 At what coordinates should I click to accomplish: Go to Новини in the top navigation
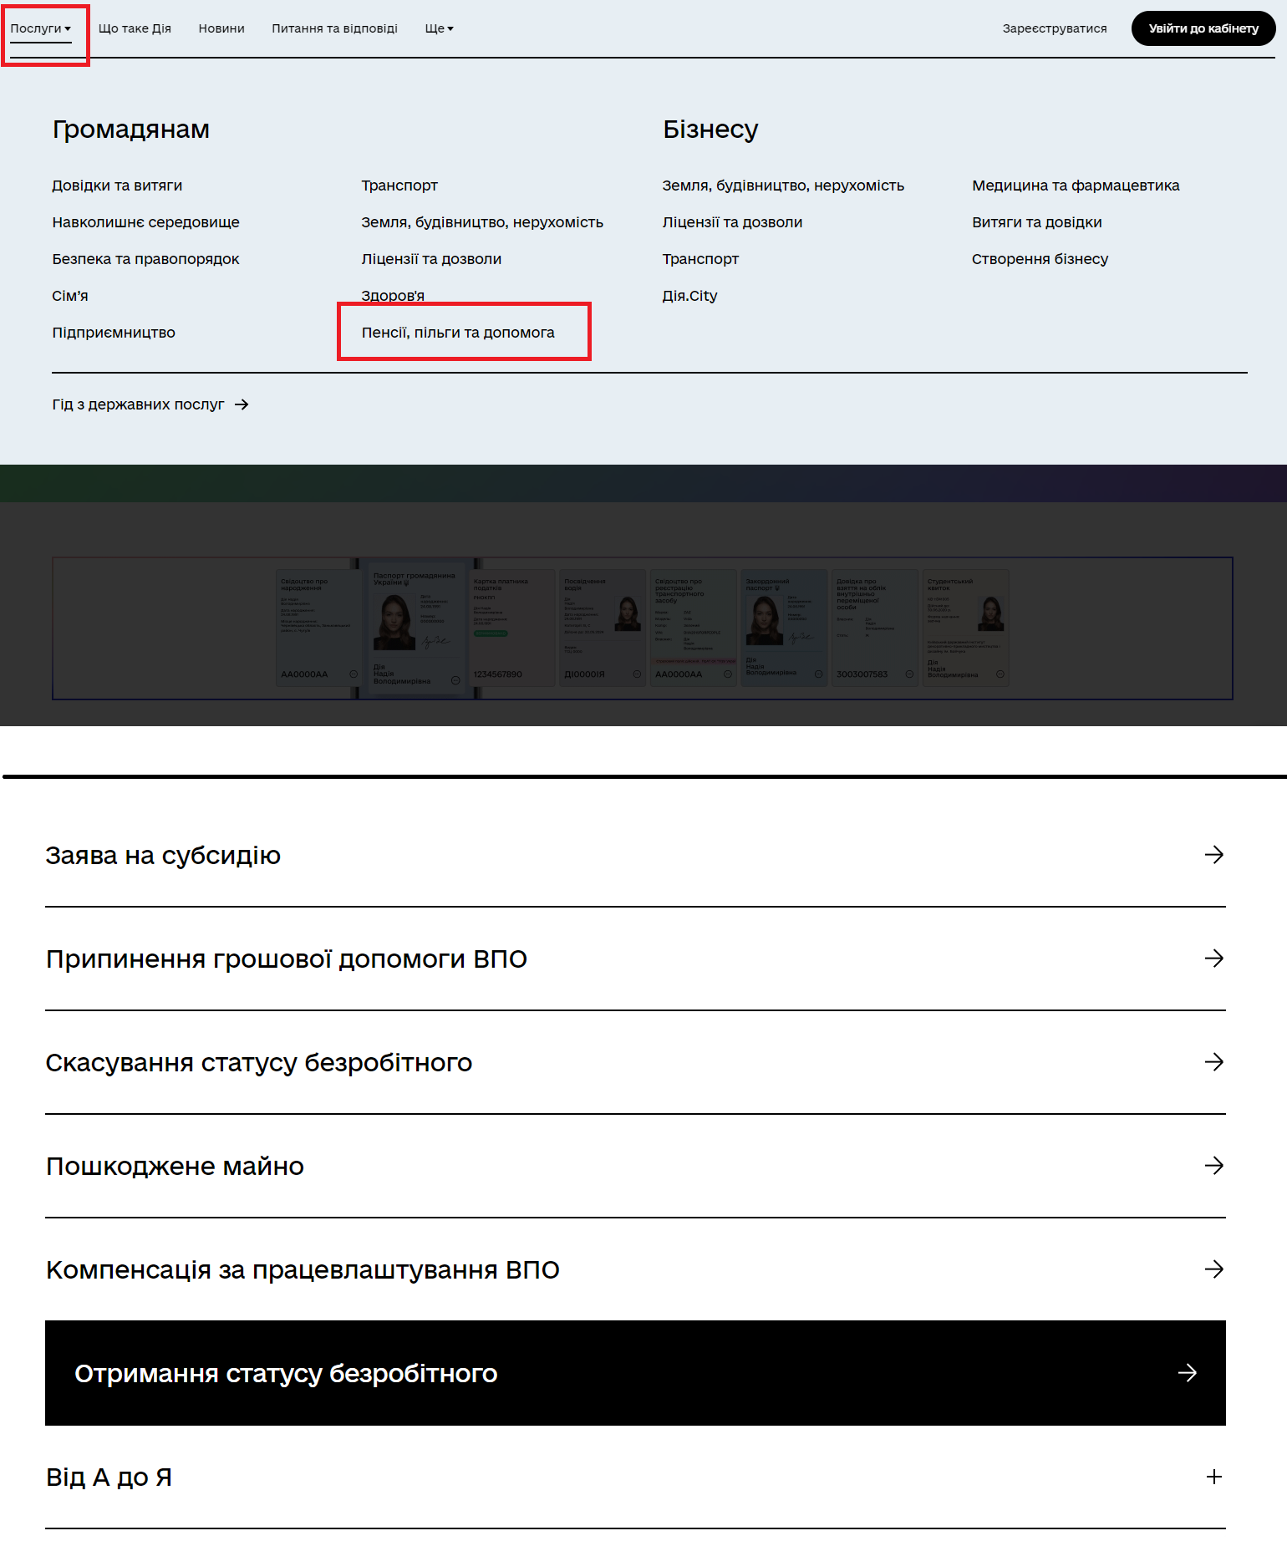[x=221, y=28]
